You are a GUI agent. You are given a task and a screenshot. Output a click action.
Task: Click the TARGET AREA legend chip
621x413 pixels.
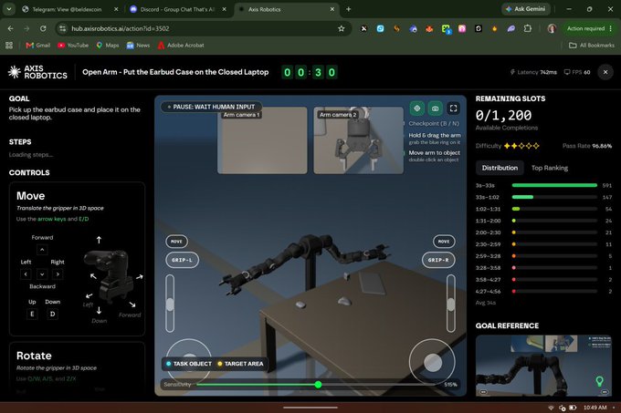click(x=240, y=364)
